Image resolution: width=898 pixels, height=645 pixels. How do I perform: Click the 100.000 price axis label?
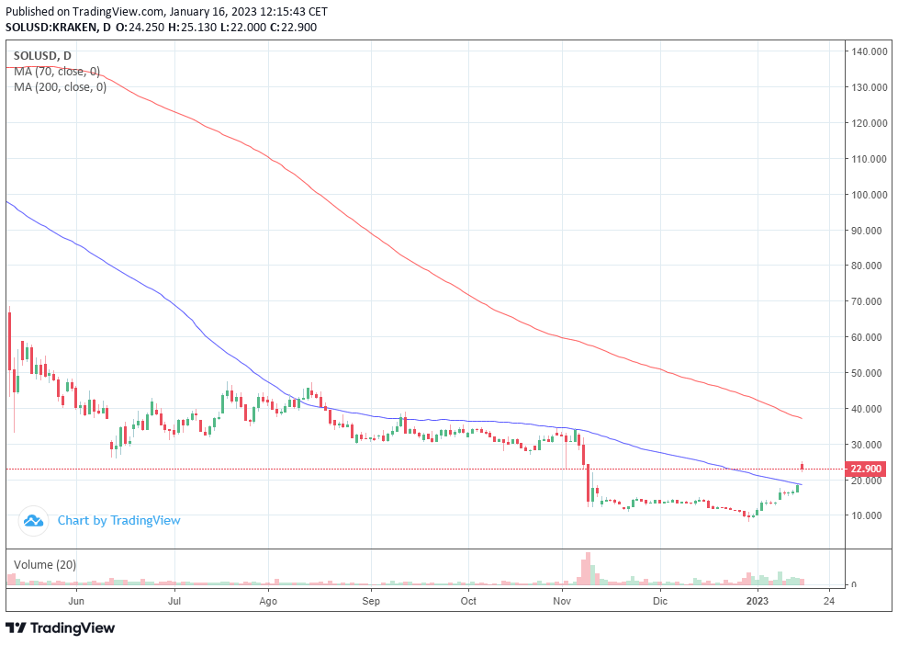click(870, 195)
